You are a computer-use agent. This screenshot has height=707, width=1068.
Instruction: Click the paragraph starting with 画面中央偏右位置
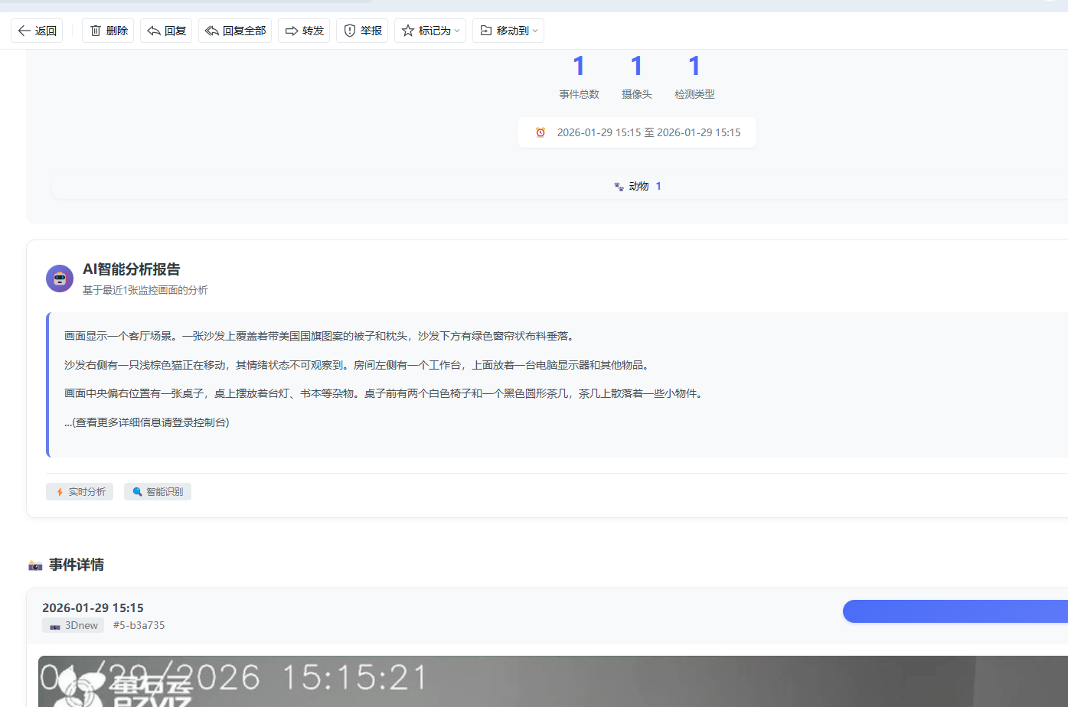click(x=384, y=393)
